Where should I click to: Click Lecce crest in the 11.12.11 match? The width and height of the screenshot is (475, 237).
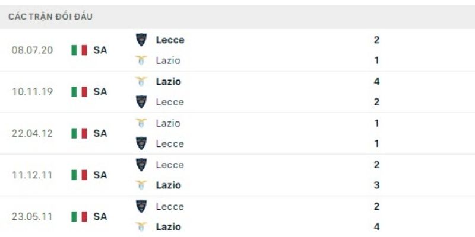tap(141, 165)
